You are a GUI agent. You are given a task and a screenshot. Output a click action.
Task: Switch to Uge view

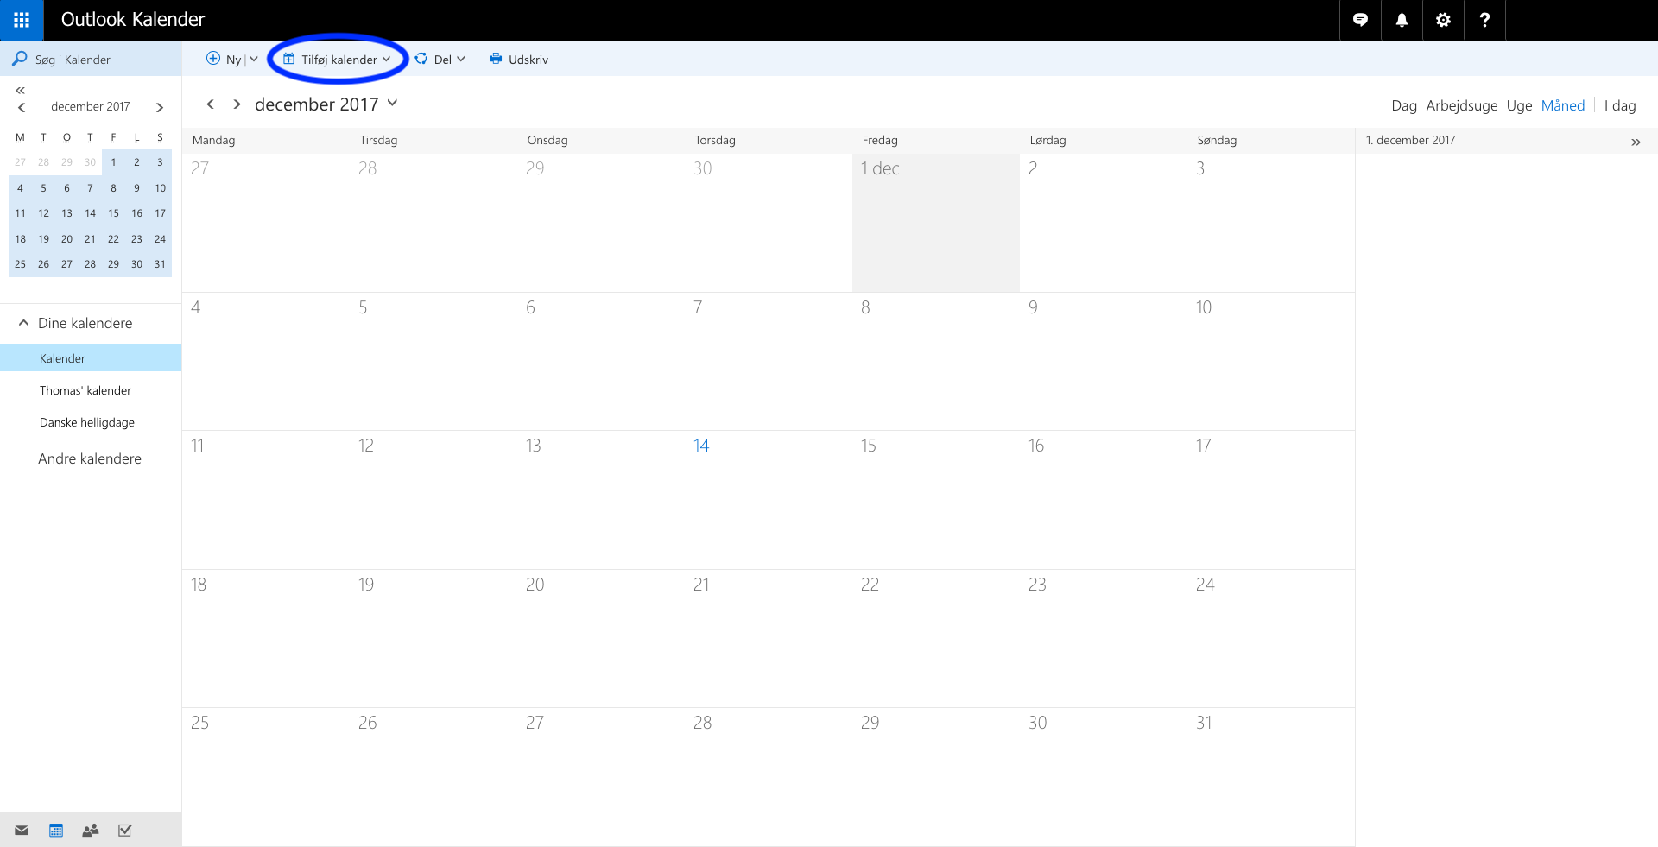[1519, 105]
